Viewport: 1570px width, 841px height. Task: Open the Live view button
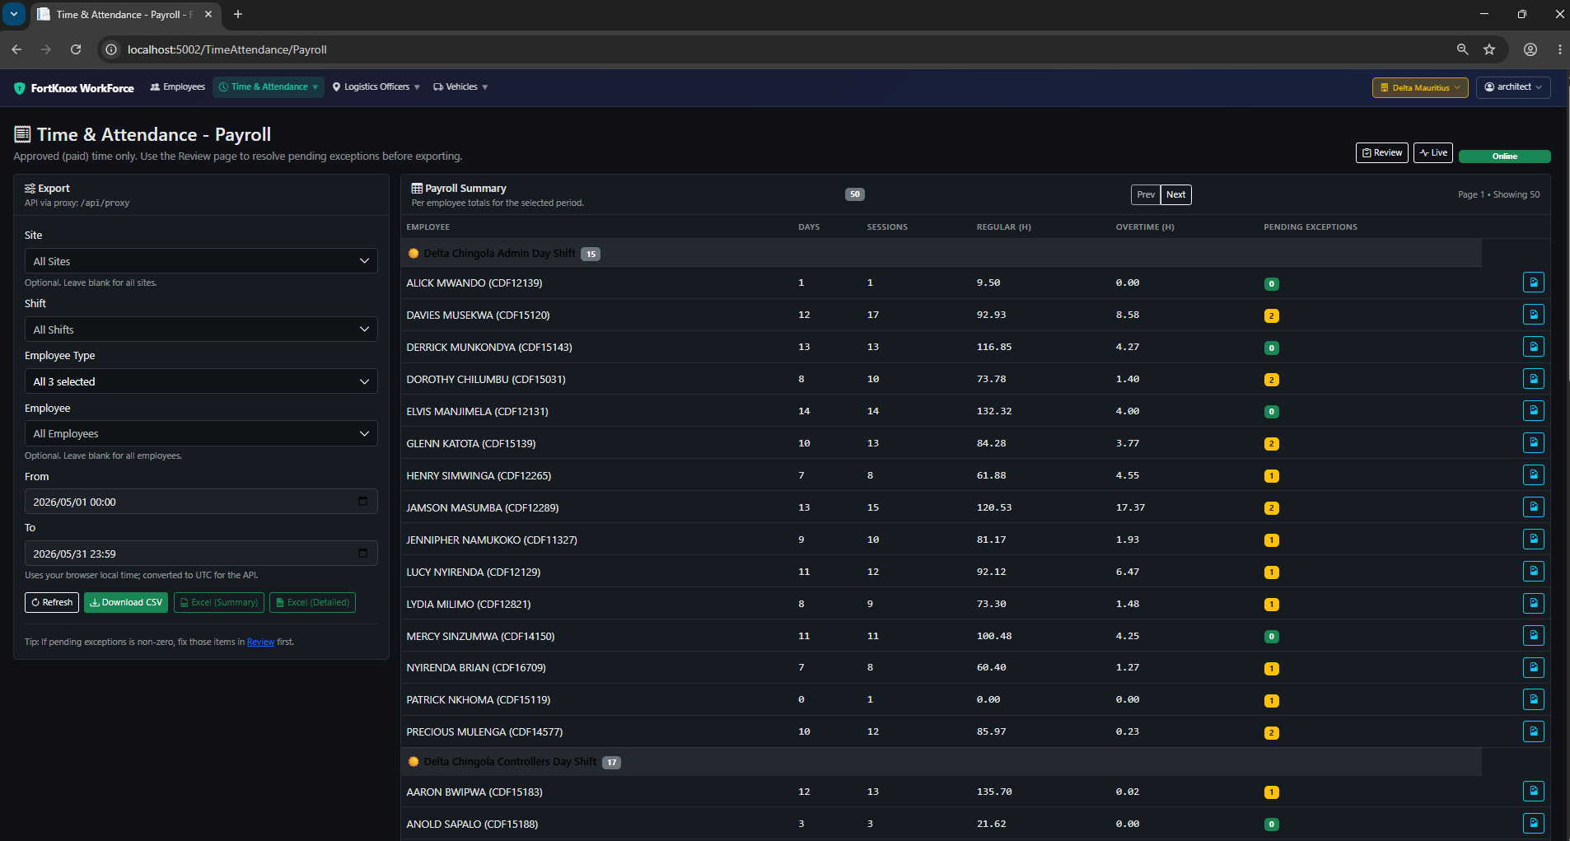point(1432,152)
